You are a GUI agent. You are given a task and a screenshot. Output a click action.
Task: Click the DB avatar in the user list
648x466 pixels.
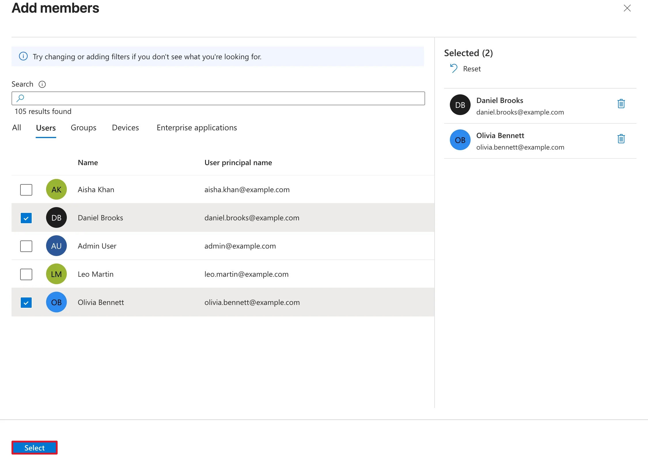(56, 217)
